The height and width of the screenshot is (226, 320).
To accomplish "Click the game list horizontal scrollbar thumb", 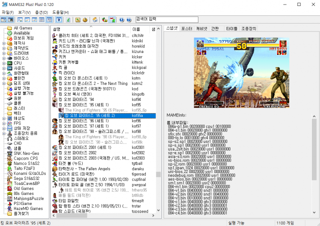I will tap(72, 215).
